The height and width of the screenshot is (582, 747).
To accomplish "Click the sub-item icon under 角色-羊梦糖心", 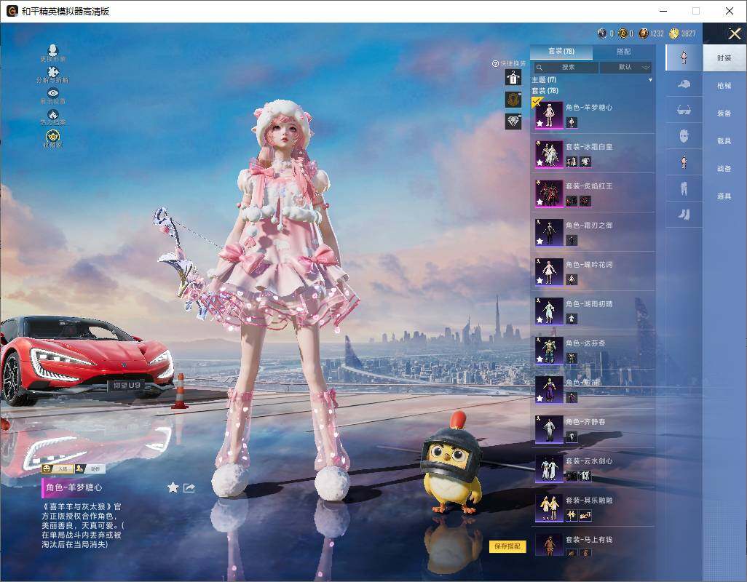I will pos(572,123).
